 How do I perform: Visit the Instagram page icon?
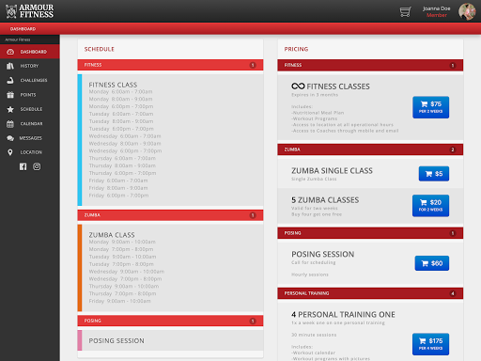(x=37, y=166)
